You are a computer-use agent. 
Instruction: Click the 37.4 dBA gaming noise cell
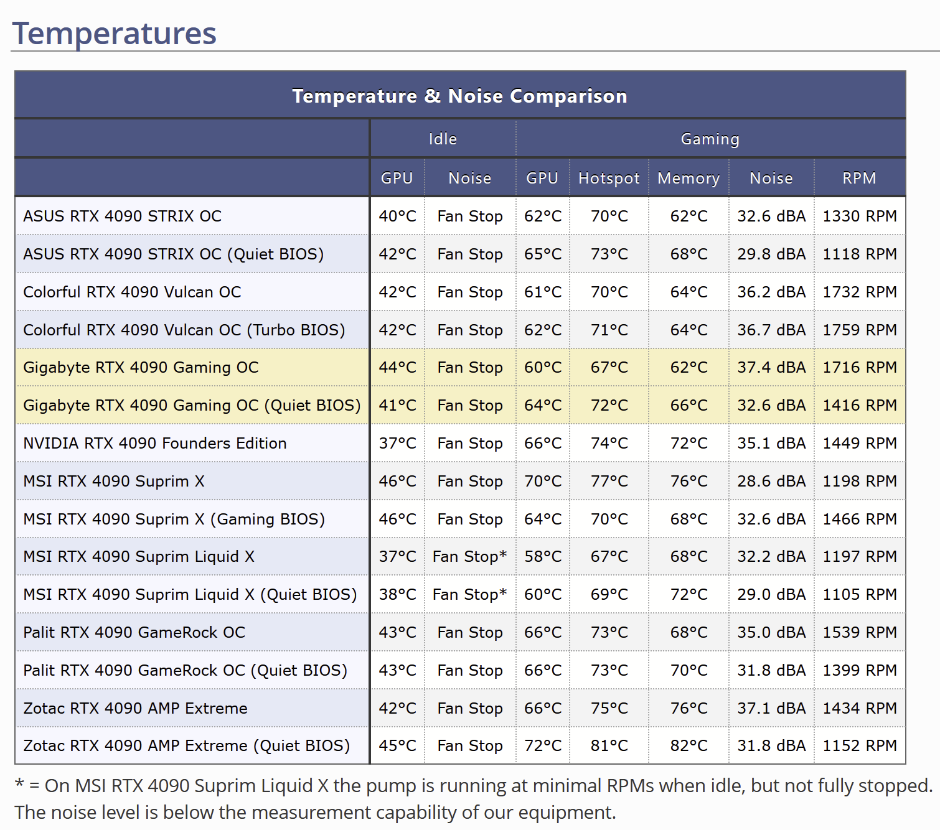[x=771, y=367]
